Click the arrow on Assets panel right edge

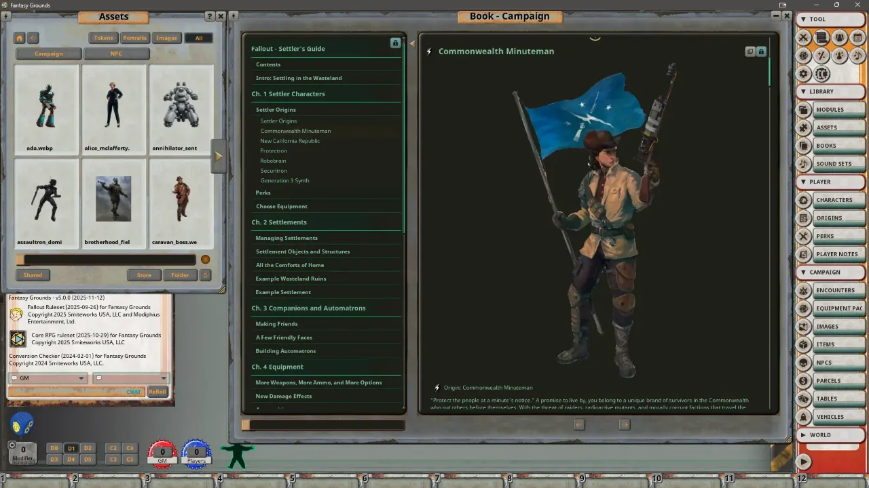pyautogui.click(x=219, y=156)
